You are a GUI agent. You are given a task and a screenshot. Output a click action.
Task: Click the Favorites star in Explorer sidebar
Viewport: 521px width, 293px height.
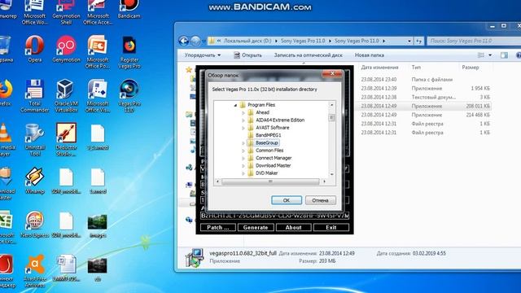[189, 69]
